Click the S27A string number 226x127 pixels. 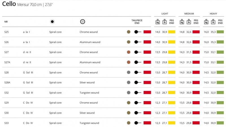pyautogui.click(x=7, y=62)
